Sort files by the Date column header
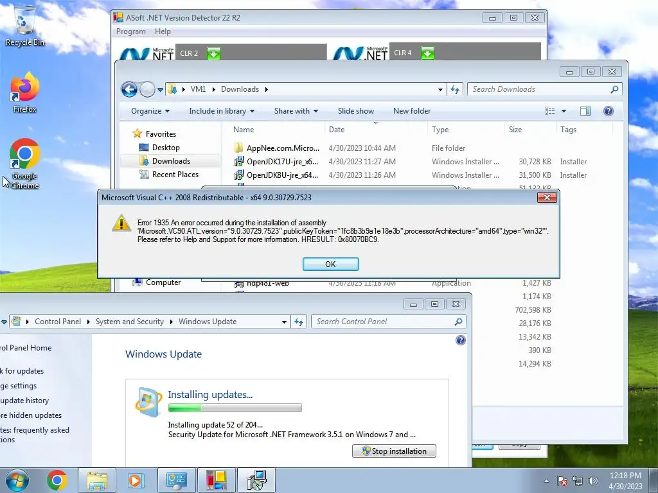The width and height of the screenshot is (658, 493). [x=337, y=130]
